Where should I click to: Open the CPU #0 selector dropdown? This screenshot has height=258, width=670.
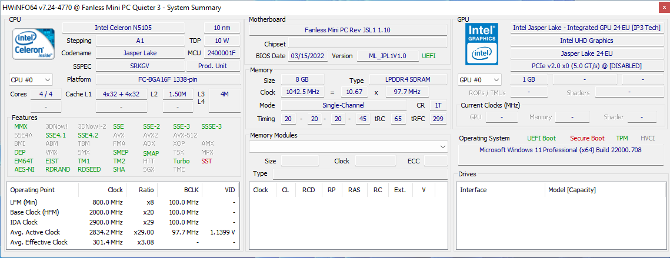[31, 80]
